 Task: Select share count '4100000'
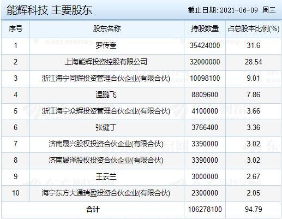coord(205,111)
